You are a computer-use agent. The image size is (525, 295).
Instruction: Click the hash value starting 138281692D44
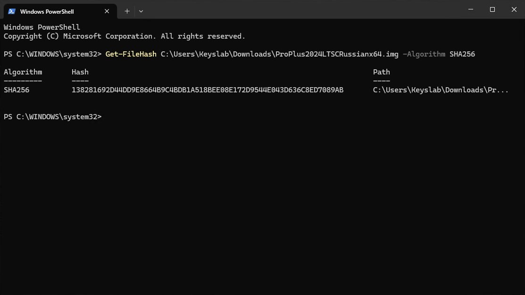(x=208, y=90)
